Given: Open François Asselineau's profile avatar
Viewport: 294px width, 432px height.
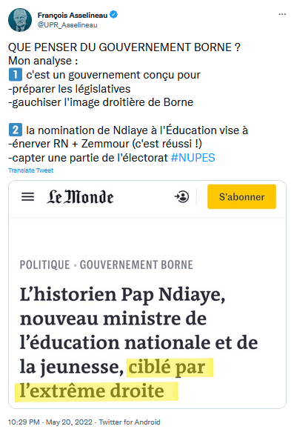Looking at the screenshot, I should coord(20,20).
